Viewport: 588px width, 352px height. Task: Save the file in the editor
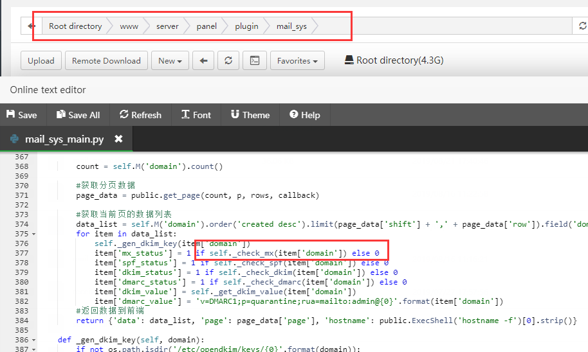pyautogui.click(x=21, y=115)
